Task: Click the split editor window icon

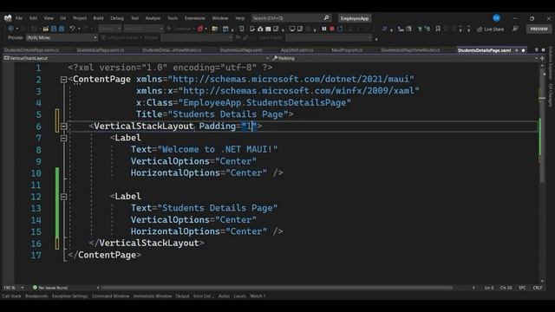Action: pyautogui.click(x=542, y=58)
